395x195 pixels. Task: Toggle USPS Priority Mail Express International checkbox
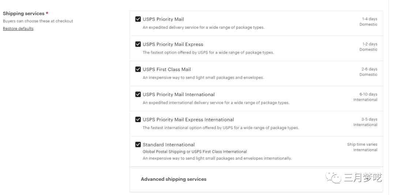138,120
